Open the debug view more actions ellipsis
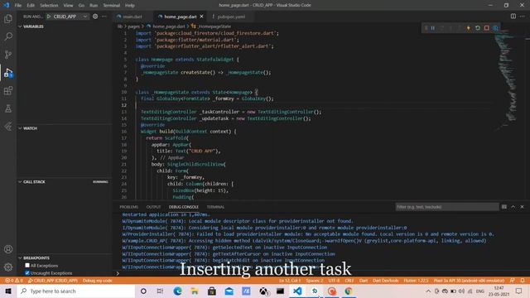Viewport: 530px width, 298px height. pos(104,17)
